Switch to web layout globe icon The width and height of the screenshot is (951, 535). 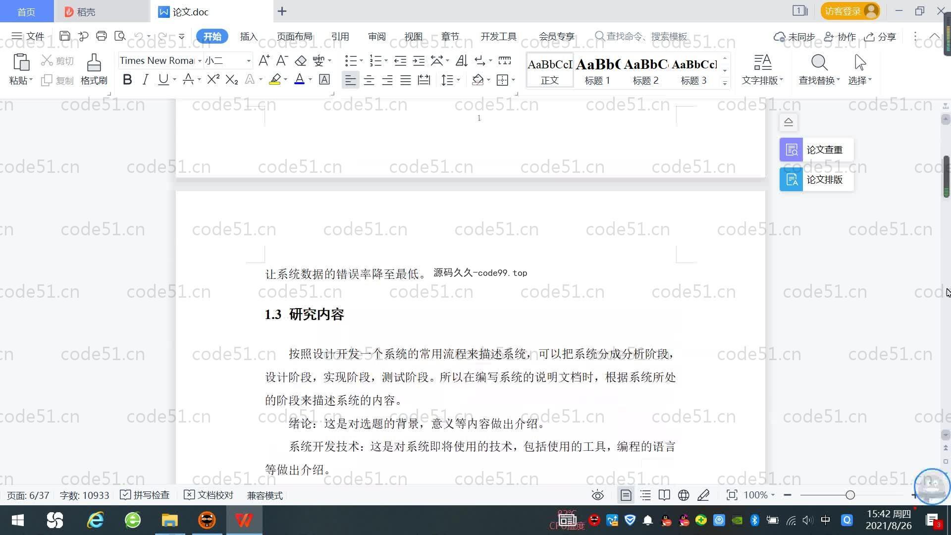pyautogui.click(x=684, y=495)
